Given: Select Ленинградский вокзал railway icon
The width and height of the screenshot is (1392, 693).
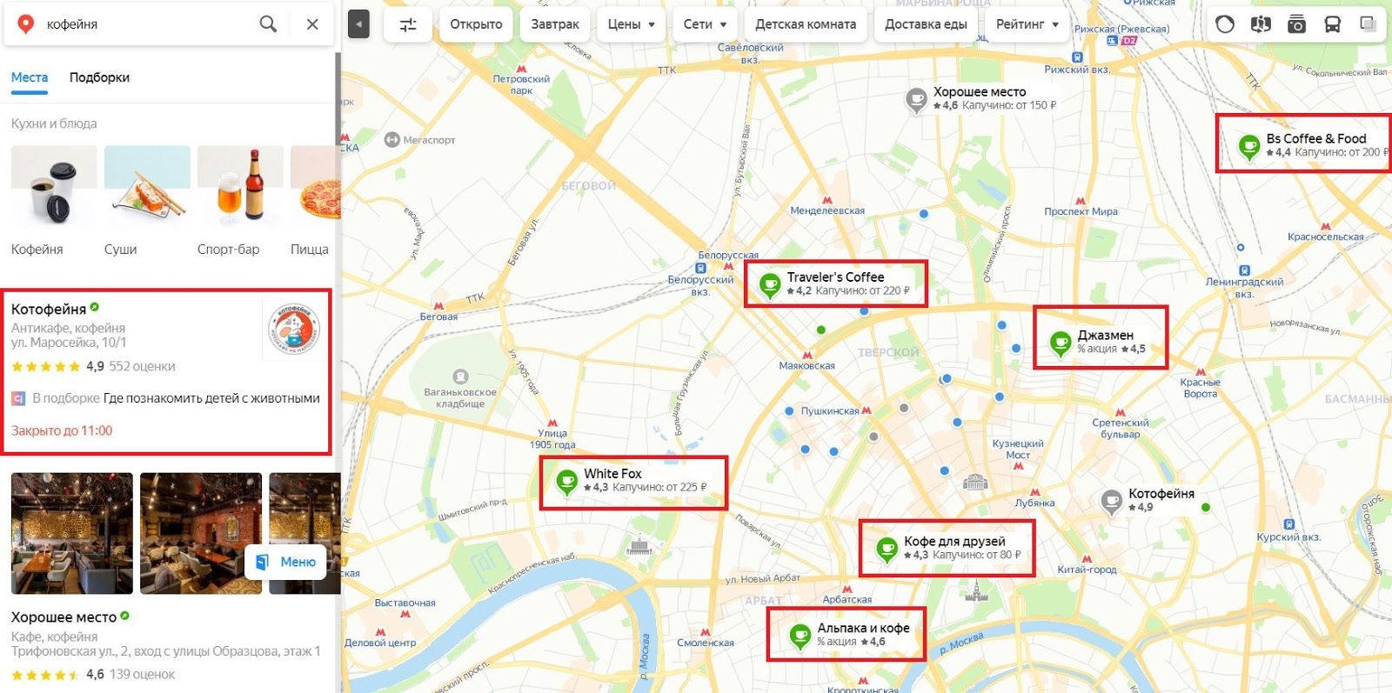Looking at the screenshot, I should point(1244,270).
